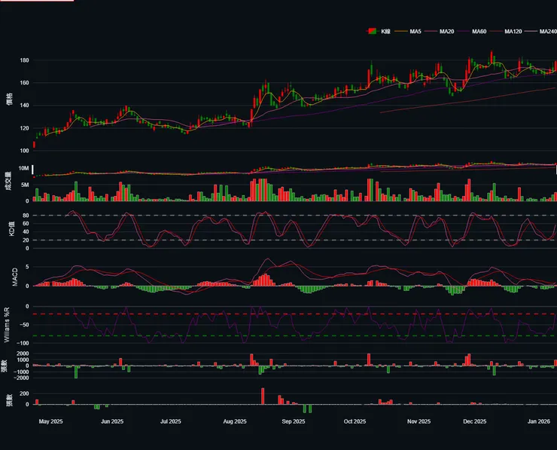The width and height of the screenshot is (557, 450).
Task: Select the Sep 2025 axis label
Action: (294, 421)
